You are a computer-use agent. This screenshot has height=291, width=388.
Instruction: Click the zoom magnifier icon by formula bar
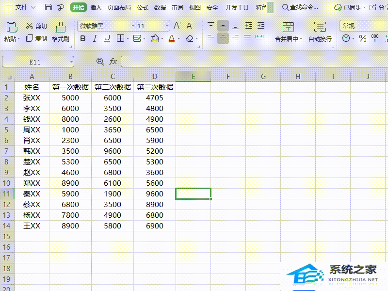coord(100,62)
